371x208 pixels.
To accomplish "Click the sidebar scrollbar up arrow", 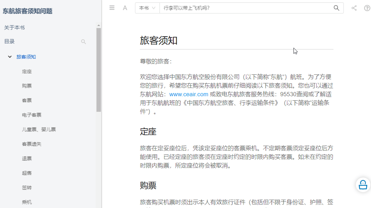I will [99, 25].
